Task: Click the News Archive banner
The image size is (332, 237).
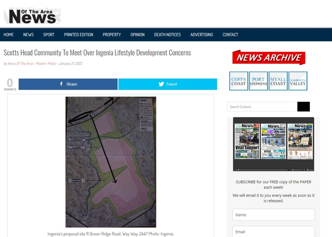Action: coord(269,57)
